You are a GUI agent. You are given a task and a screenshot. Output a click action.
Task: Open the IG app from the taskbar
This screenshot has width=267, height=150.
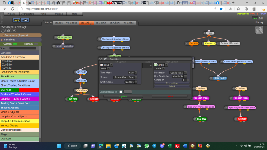[x=177, y=146]
